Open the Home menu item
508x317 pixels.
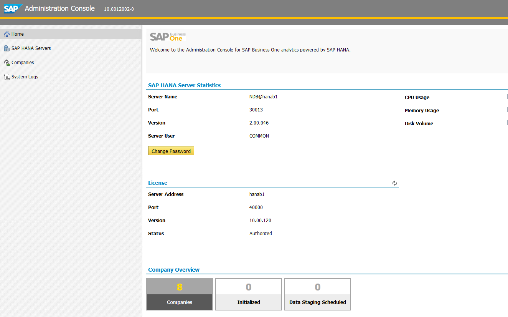click(x=71, y=34)
